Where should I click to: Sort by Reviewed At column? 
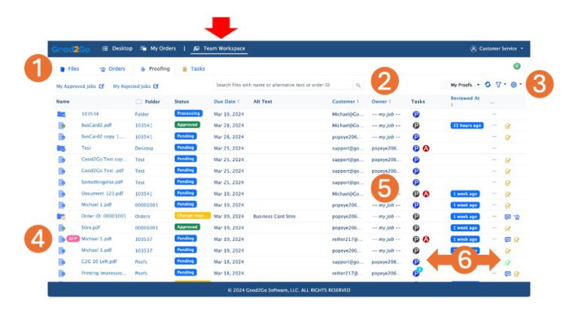(465, 101)
